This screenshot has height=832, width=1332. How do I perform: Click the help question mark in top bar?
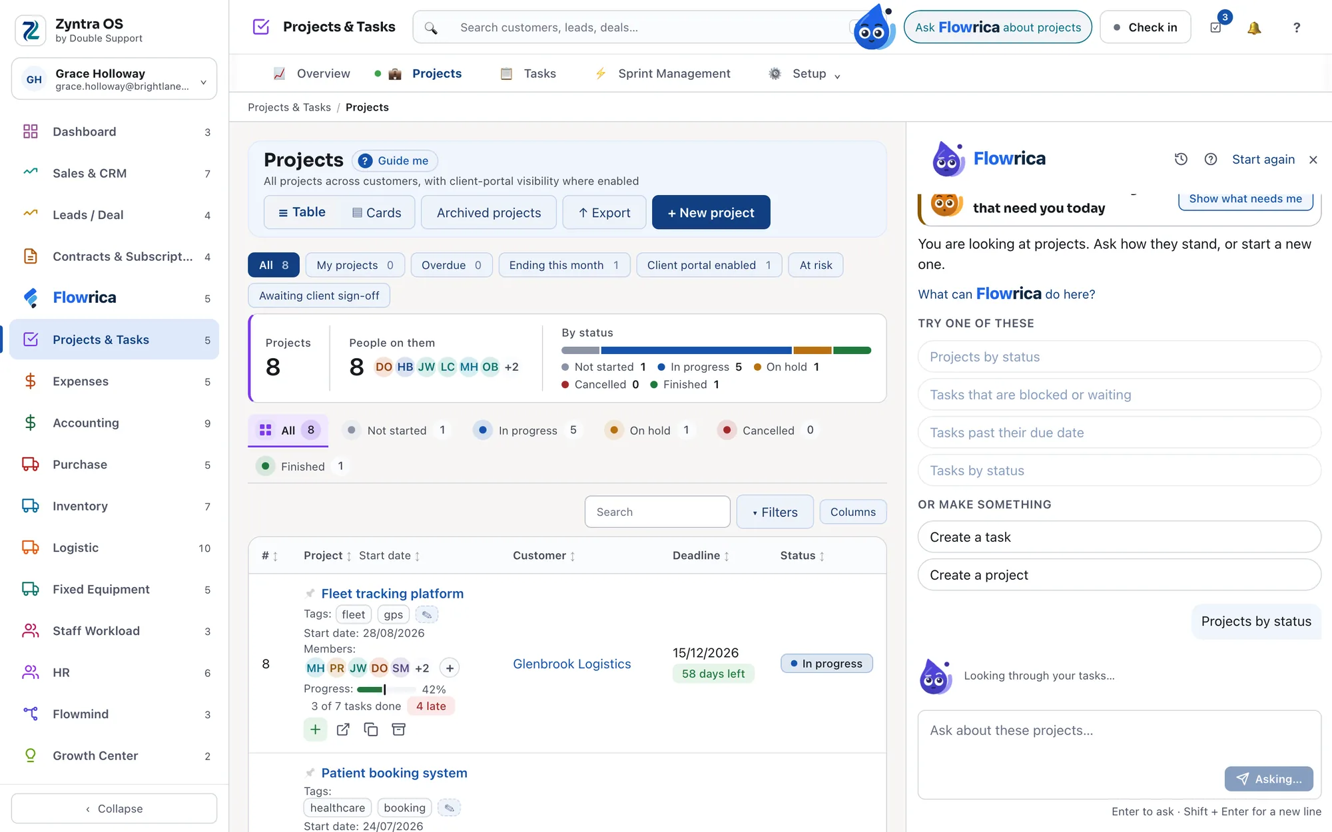point(1296,27)
